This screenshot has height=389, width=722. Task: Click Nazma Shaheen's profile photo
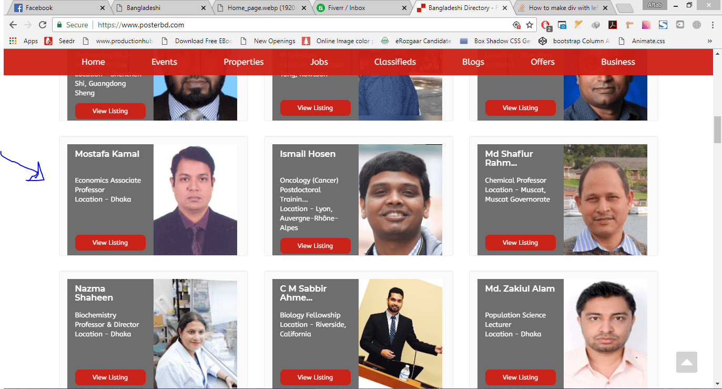(x=195, y=334)
